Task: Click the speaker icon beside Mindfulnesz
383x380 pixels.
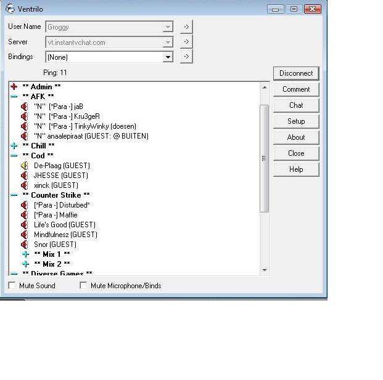Action: [25, 235]
